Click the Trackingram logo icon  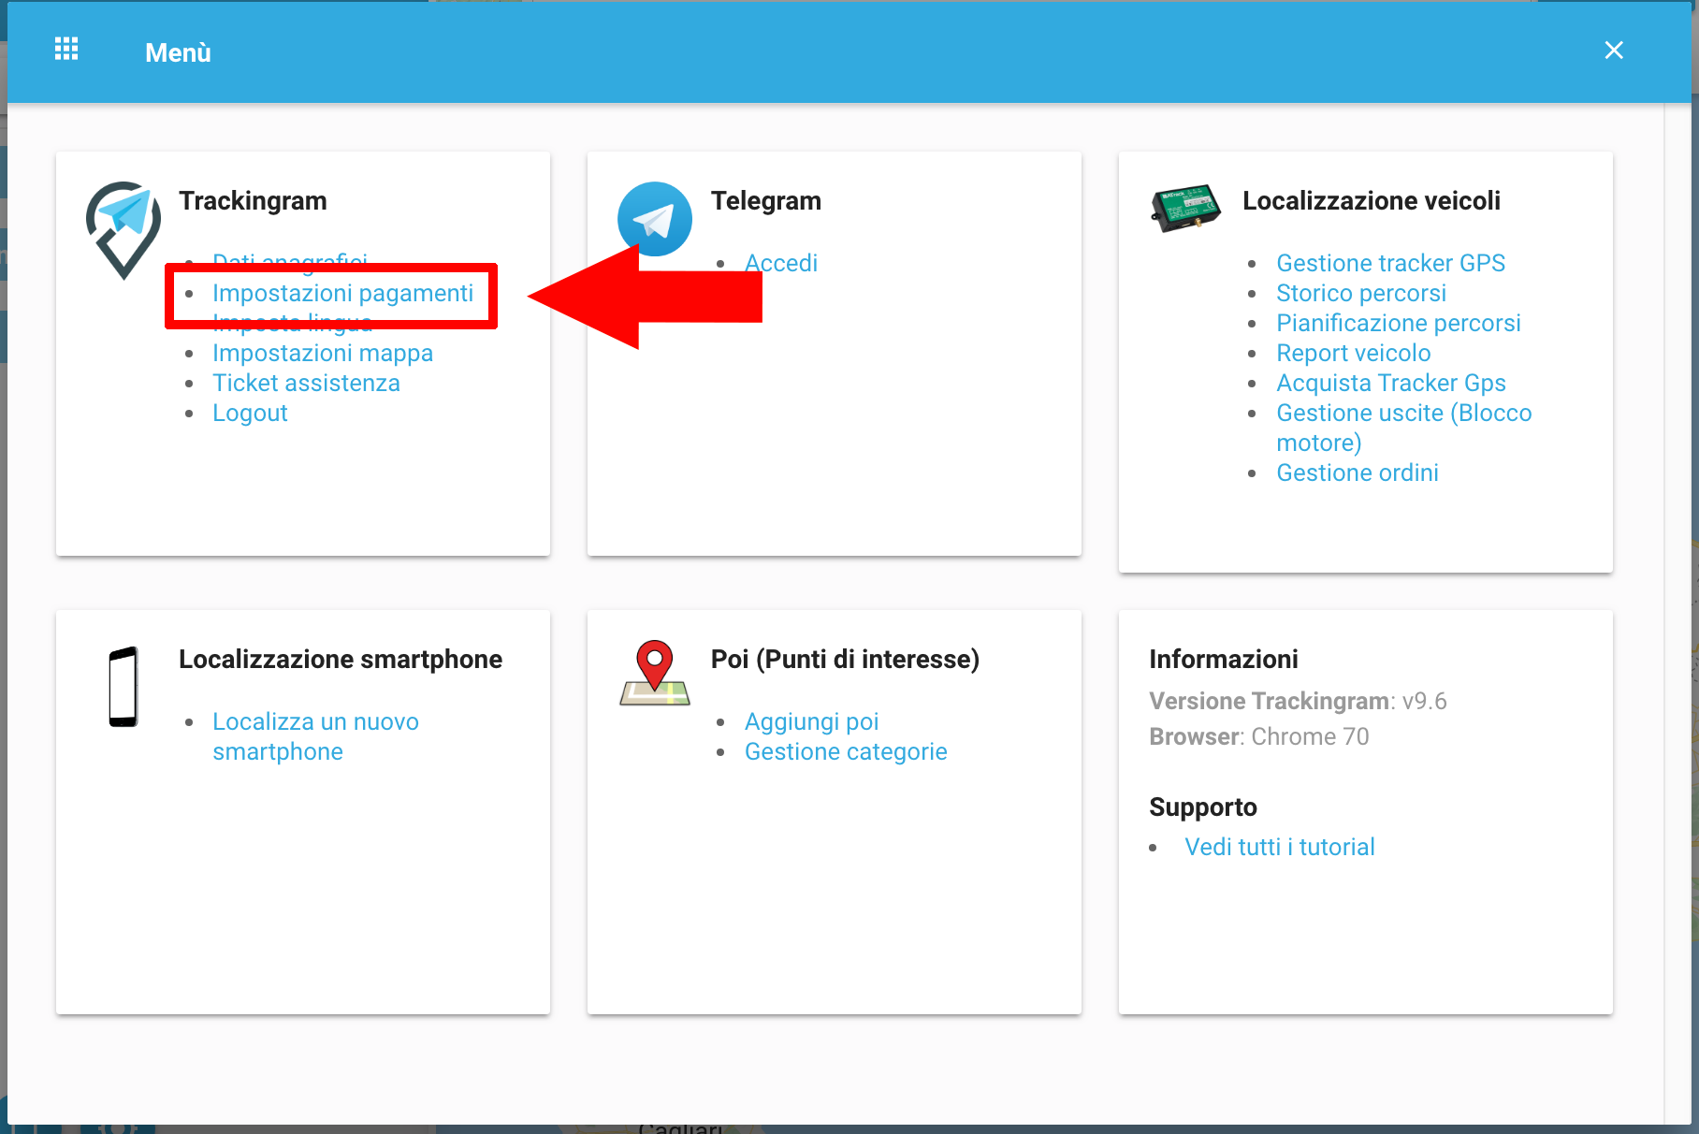pyautogui.click(x=123, y=230)
